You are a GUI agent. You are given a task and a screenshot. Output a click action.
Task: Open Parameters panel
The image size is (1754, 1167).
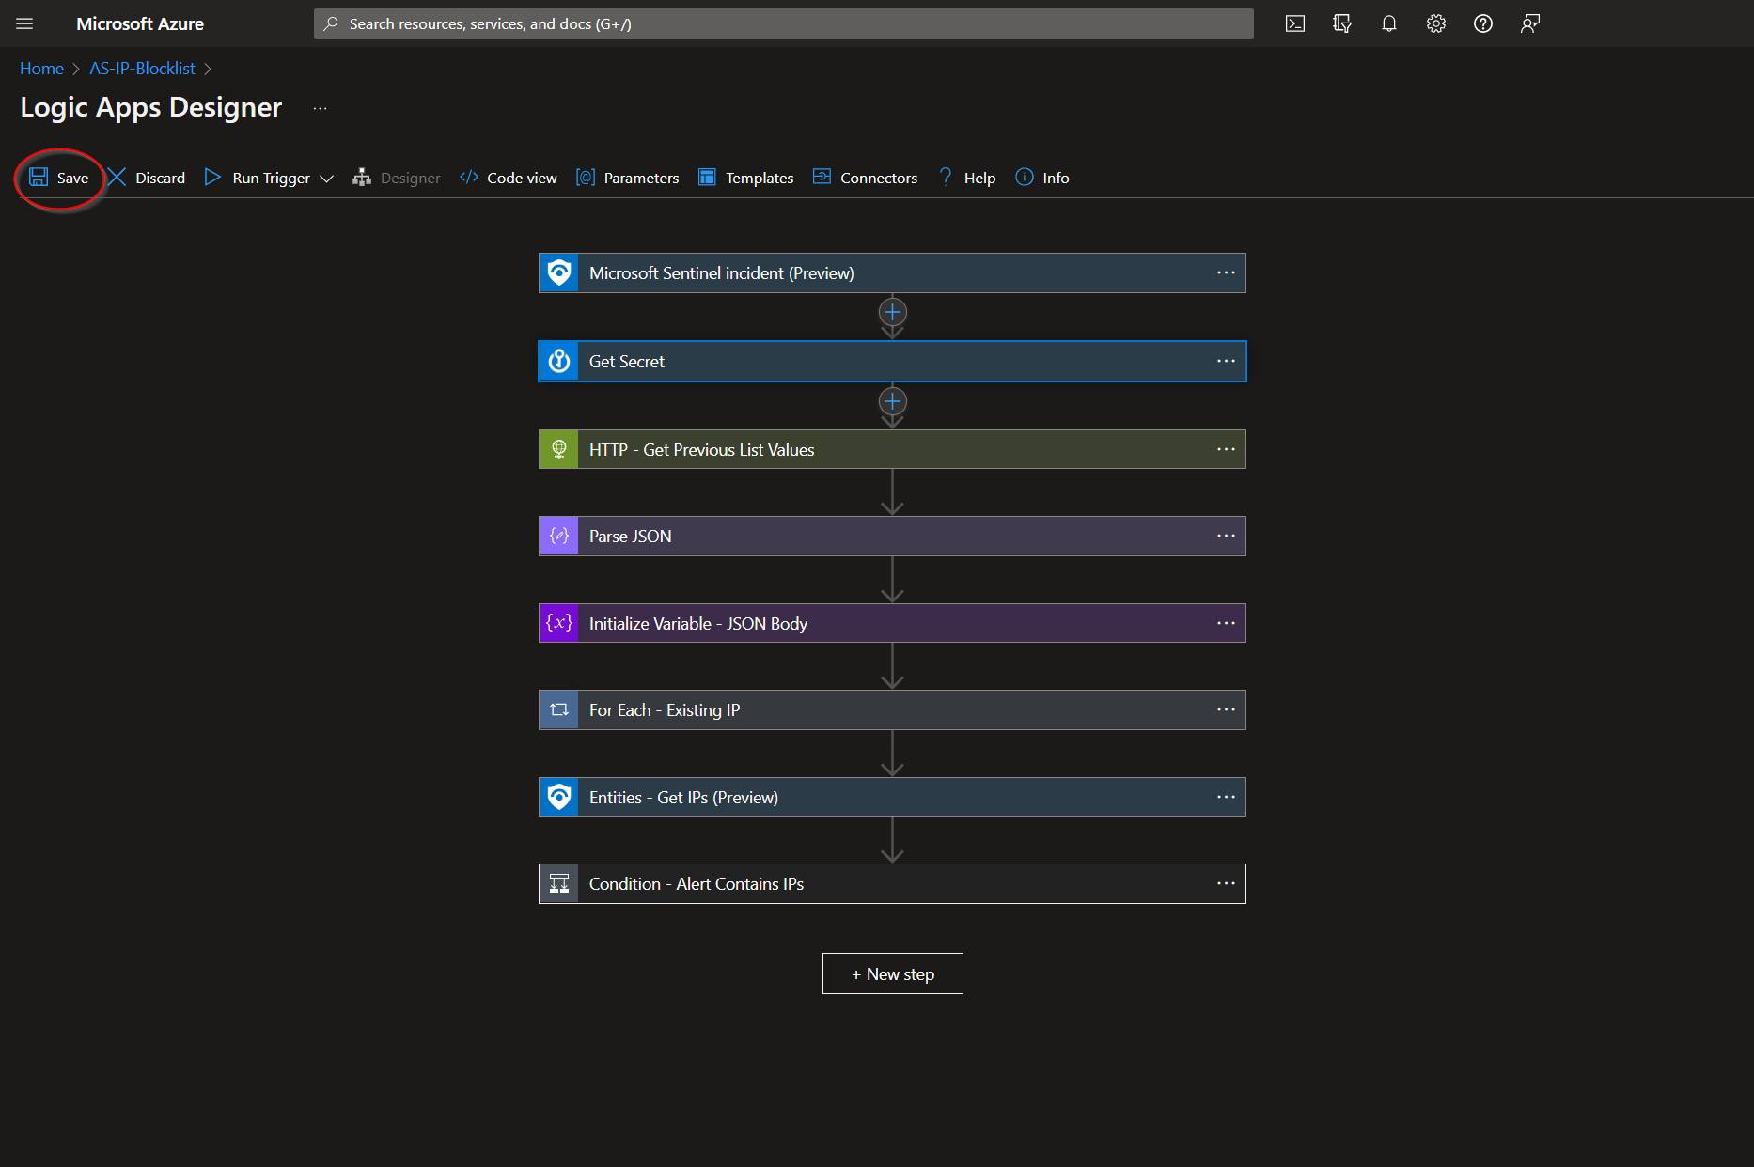click(x=627, y=178)
